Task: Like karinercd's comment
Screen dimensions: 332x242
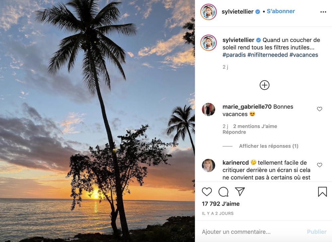Action: [319, 165]
